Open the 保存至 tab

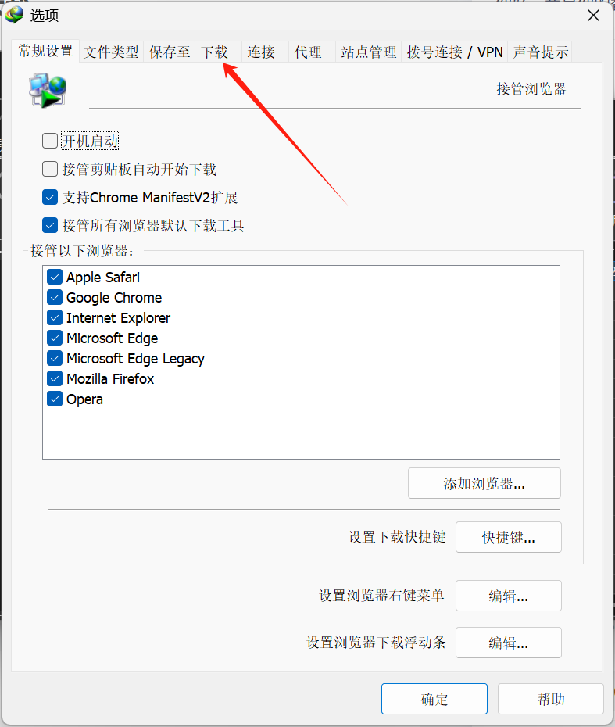click(170, 52)
